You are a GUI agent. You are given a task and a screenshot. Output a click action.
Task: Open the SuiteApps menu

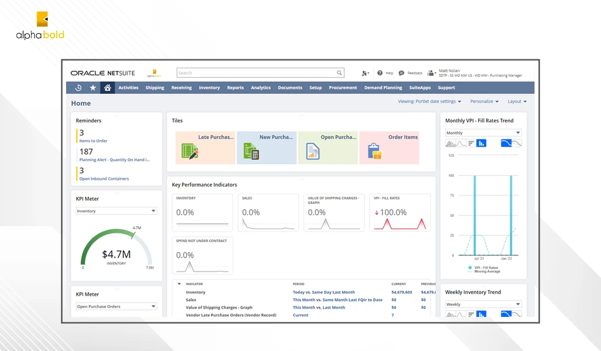pos(420,88)
